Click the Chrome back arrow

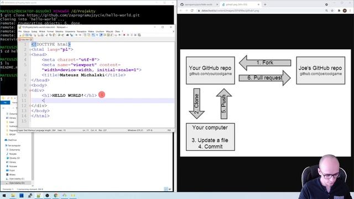point(181,11)
